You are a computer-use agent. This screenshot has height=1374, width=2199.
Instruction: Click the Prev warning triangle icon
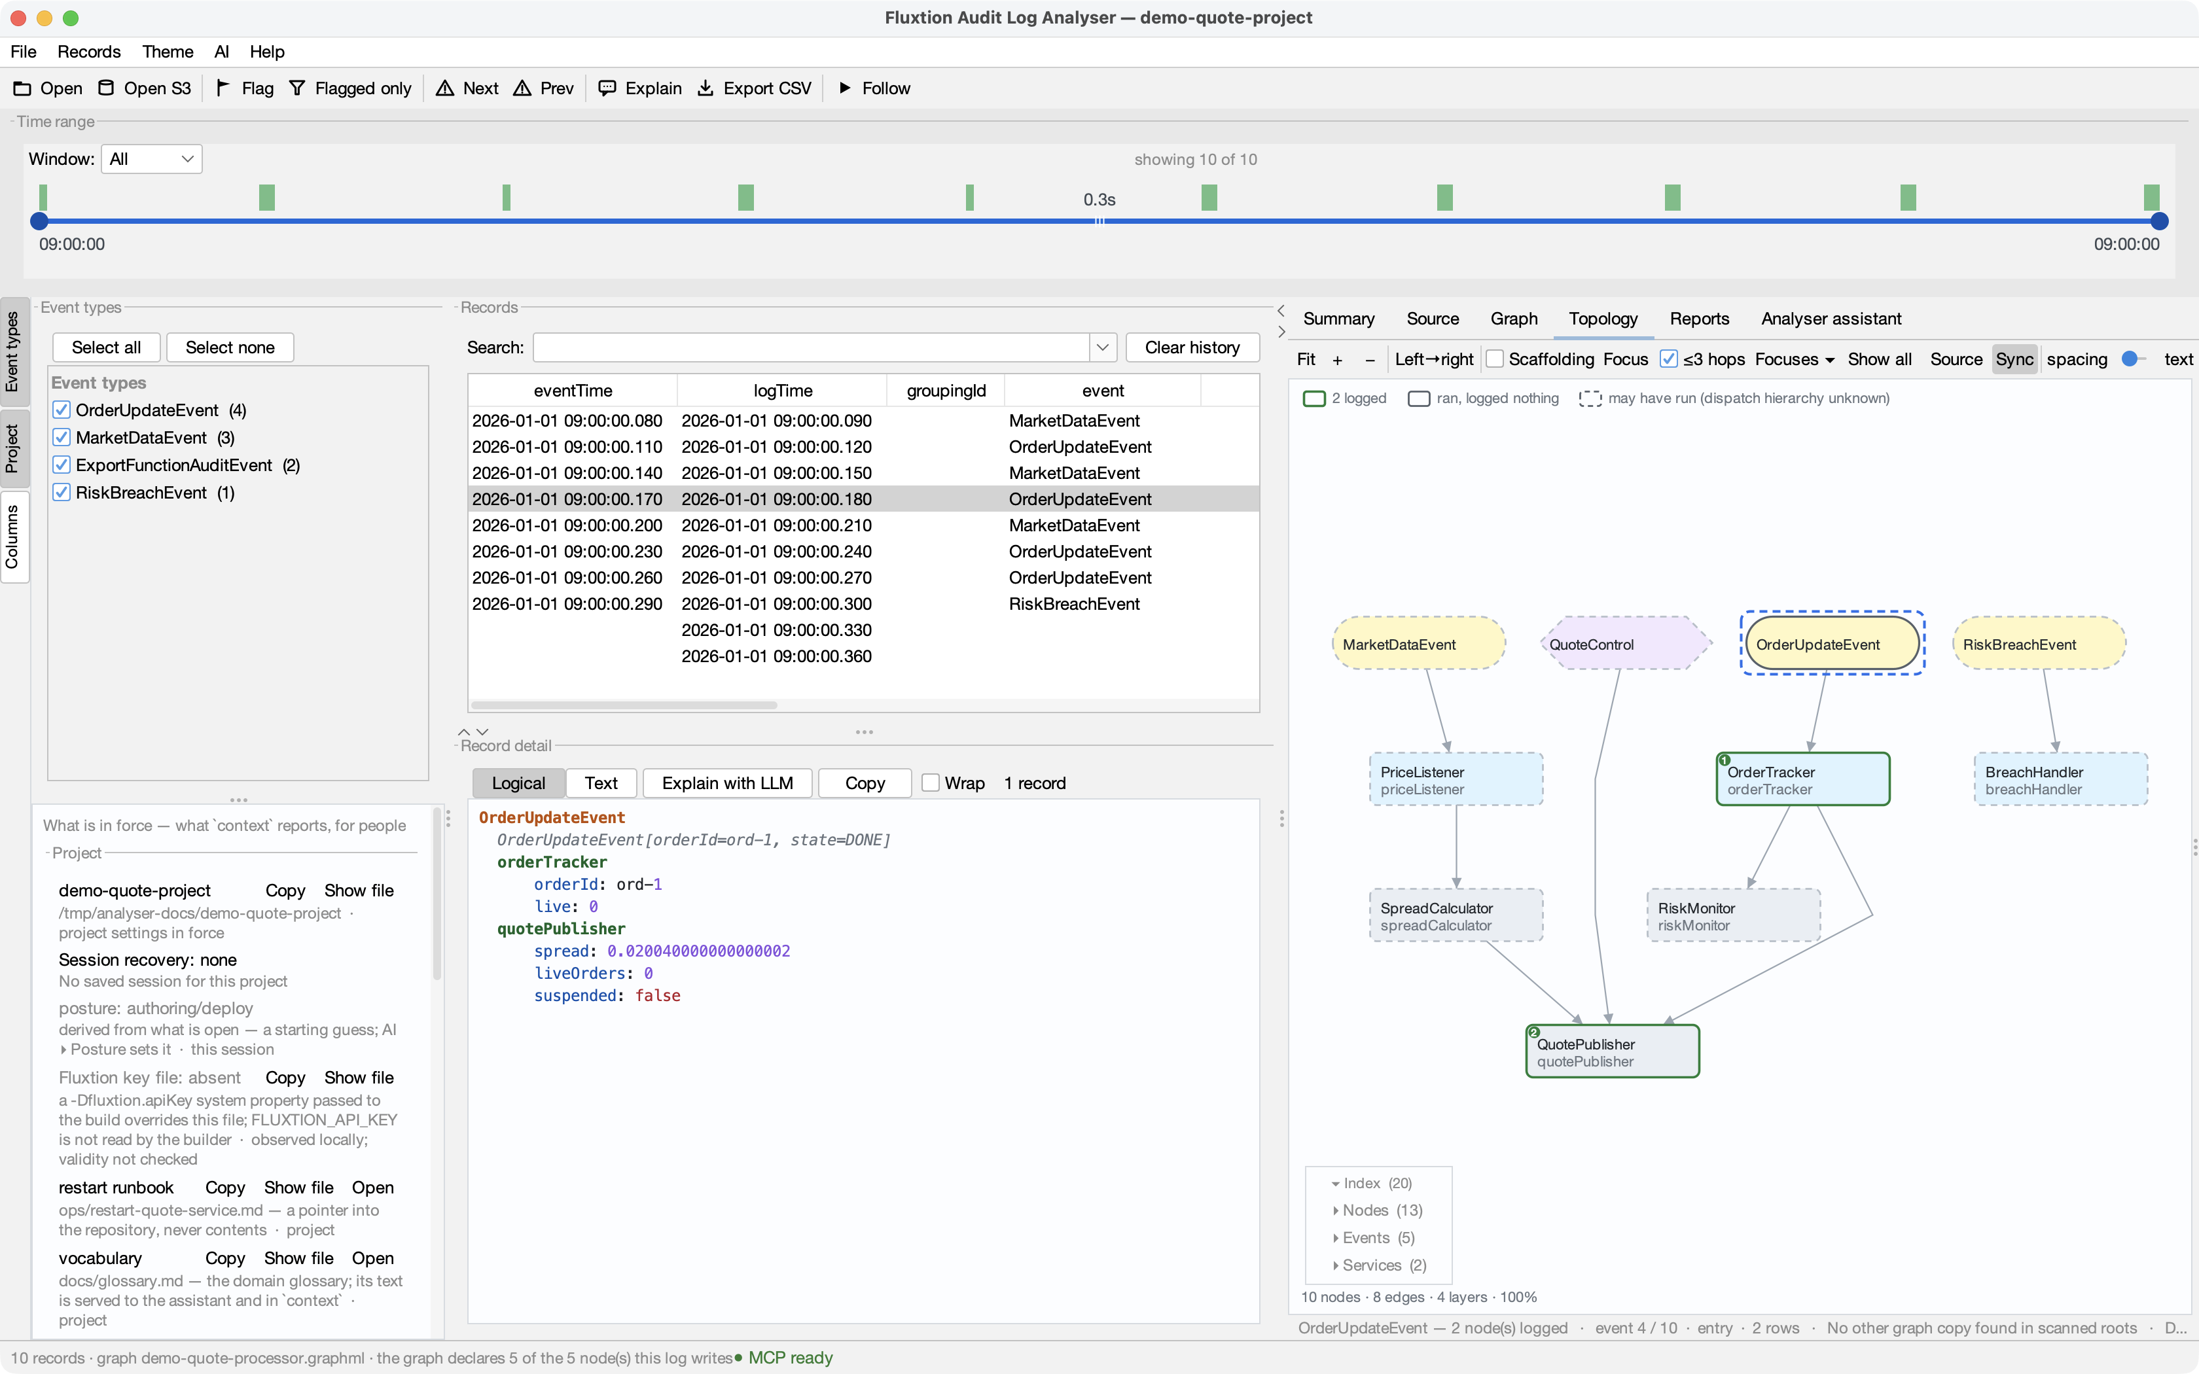click(x=522, y=88)
